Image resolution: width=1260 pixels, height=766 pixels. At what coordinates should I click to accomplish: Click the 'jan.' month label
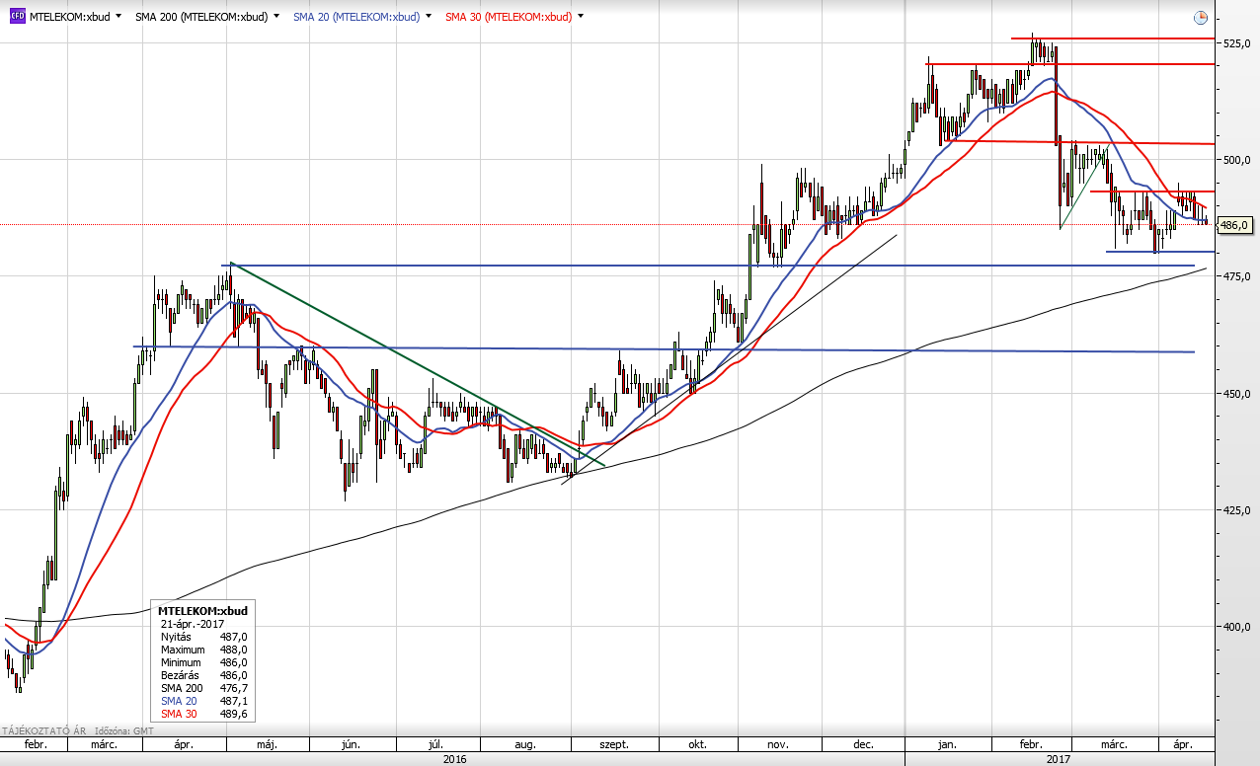click(946, 744)
